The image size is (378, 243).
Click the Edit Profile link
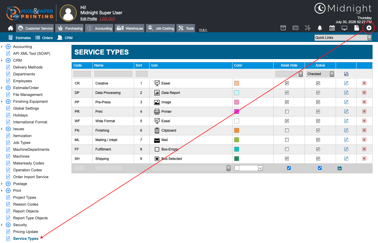[89, 19]
